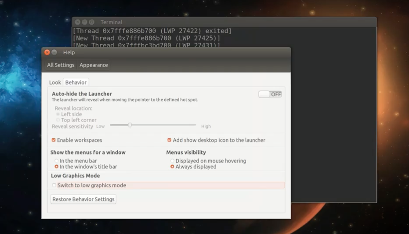
Task: Choose Always displayed menus option
Action: (172, 167)
